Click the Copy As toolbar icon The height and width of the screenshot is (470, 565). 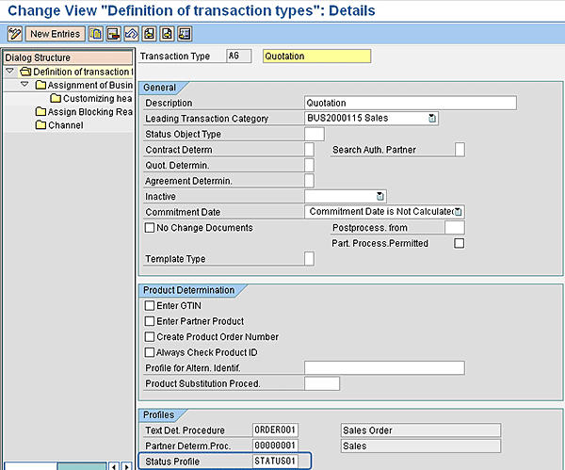[x=97, y=34]
